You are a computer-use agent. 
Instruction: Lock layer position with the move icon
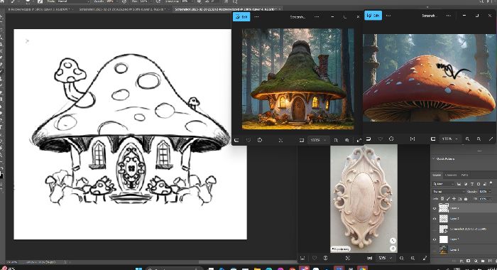[454, 199]
